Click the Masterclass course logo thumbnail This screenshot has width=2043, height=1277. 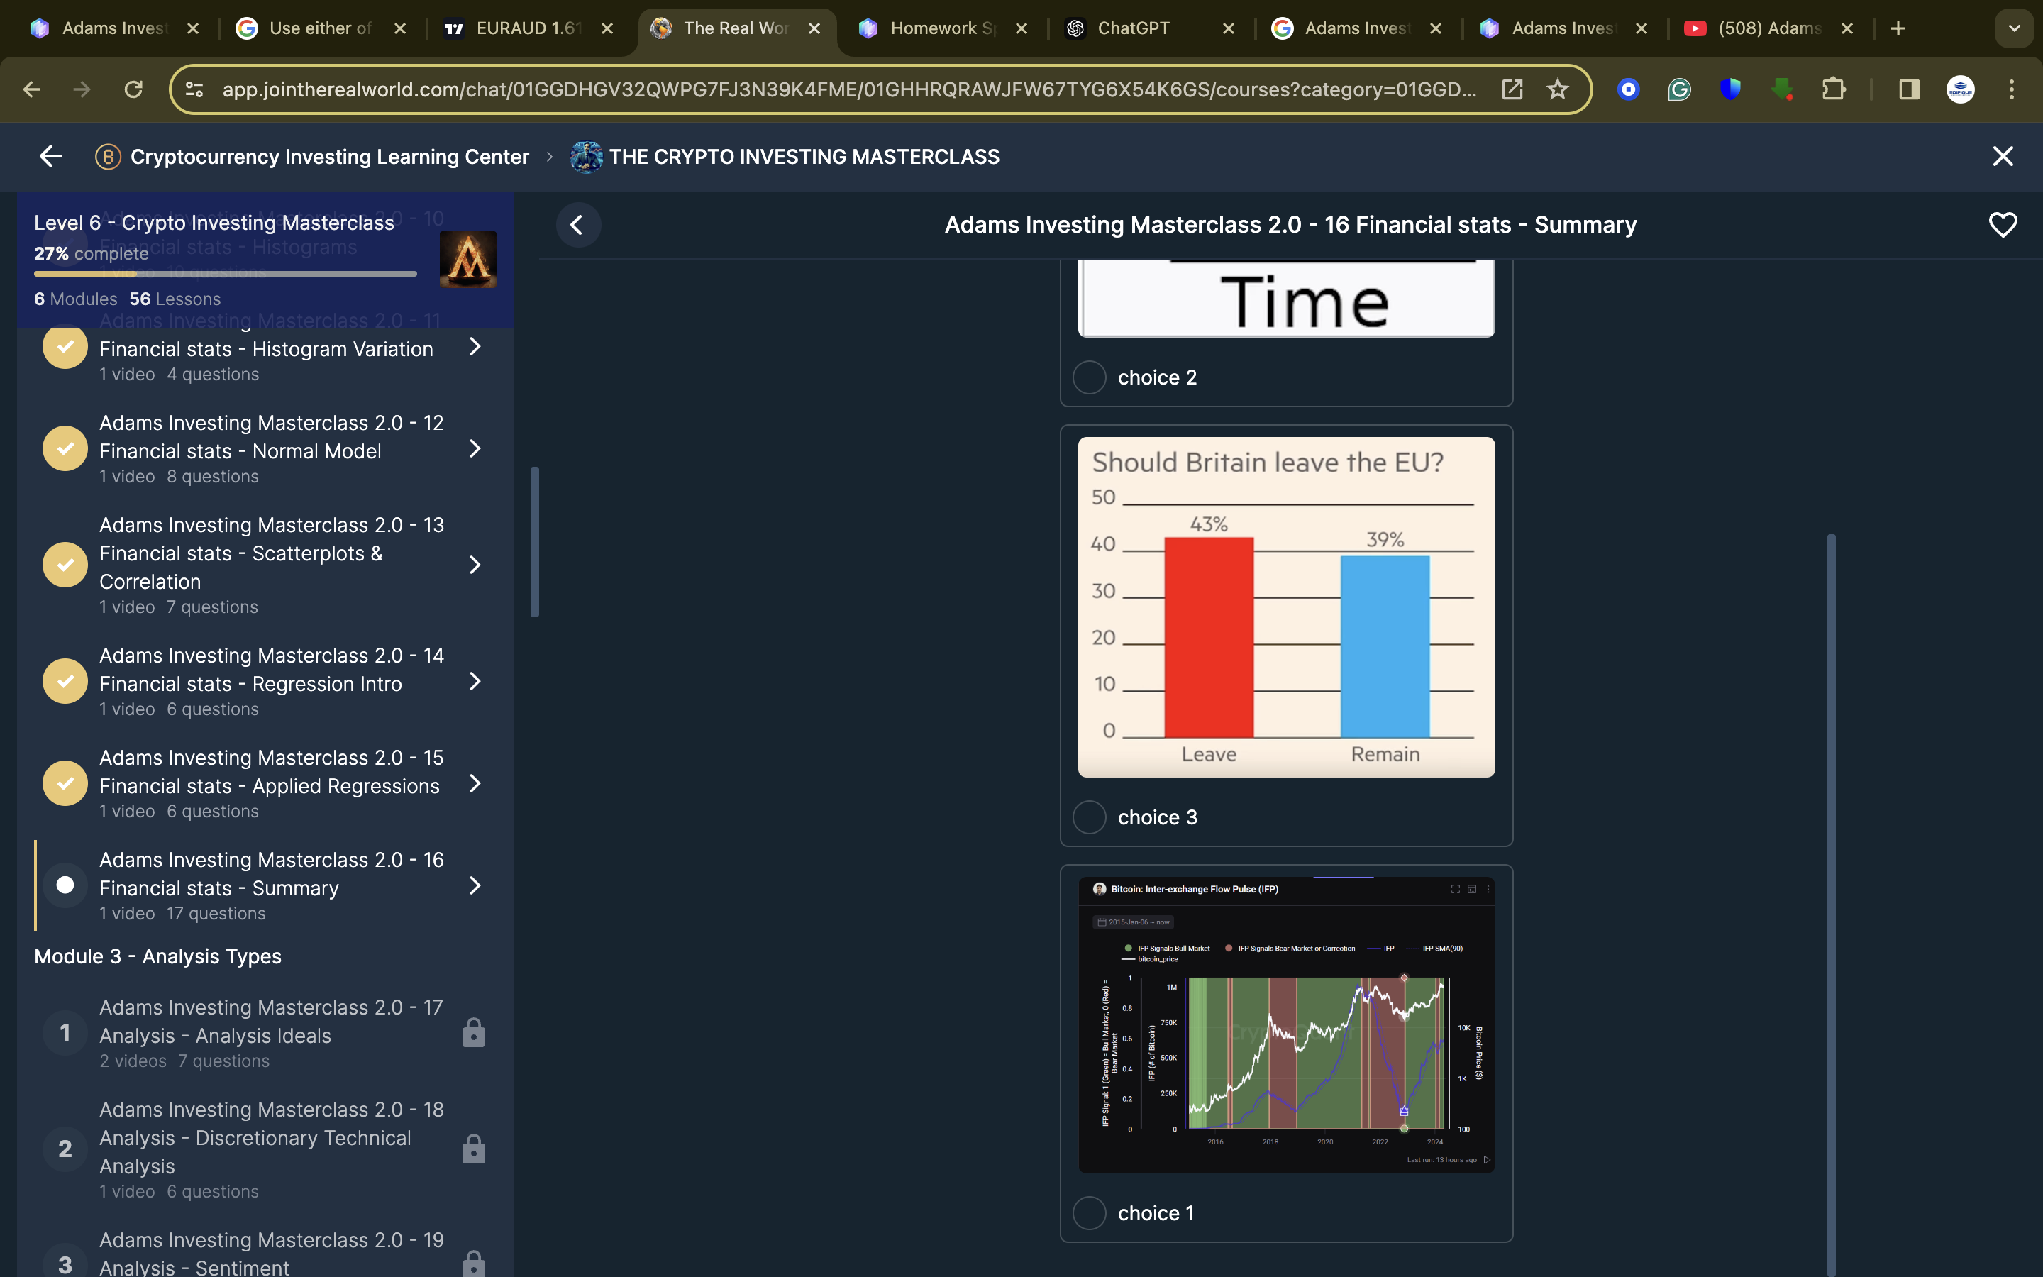click(x=467, y=260)
